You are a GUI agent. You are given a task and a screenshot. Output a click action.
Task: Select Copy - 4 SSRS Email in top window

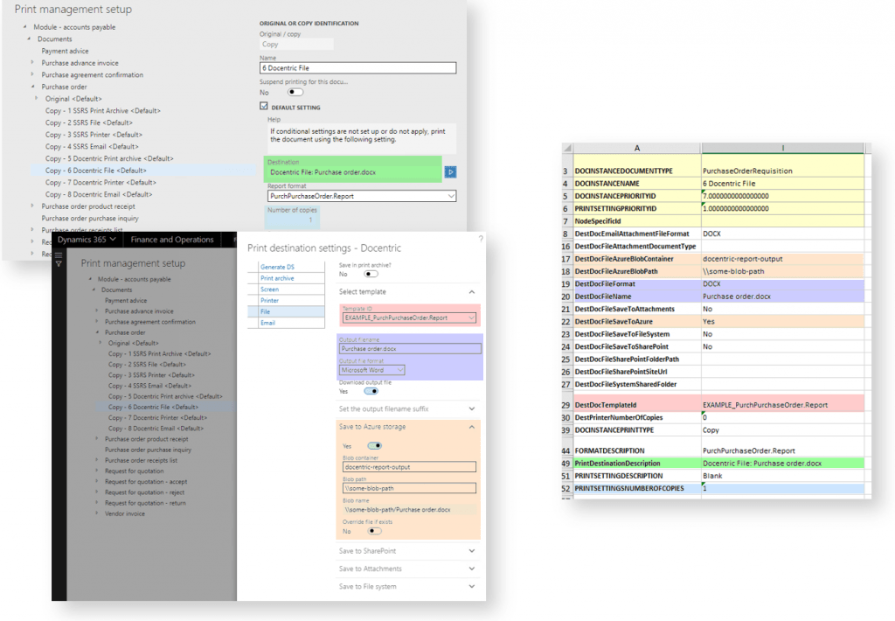pyautogui.click(x=91, y=146)
